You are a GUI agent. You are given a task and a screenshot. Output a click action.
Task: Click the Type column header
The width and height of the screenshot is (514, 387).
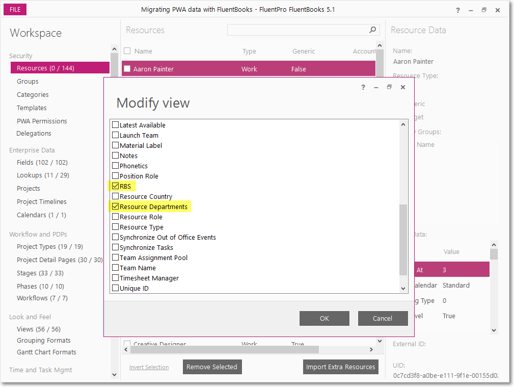click(249, 51)
